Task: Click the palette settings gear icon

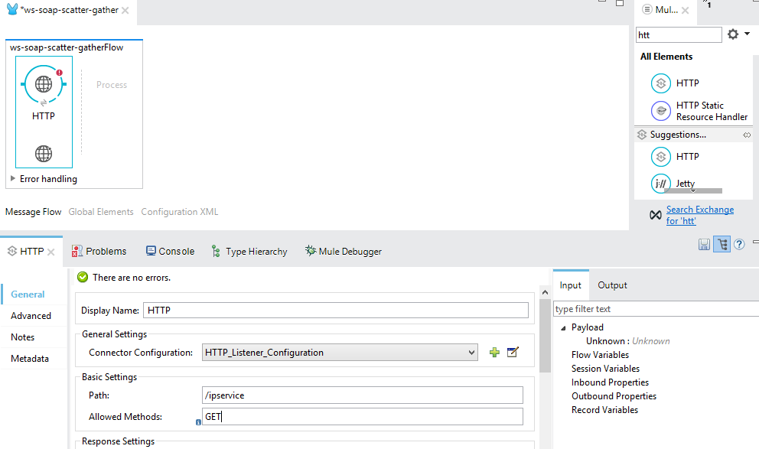Action: coord(733,34)
